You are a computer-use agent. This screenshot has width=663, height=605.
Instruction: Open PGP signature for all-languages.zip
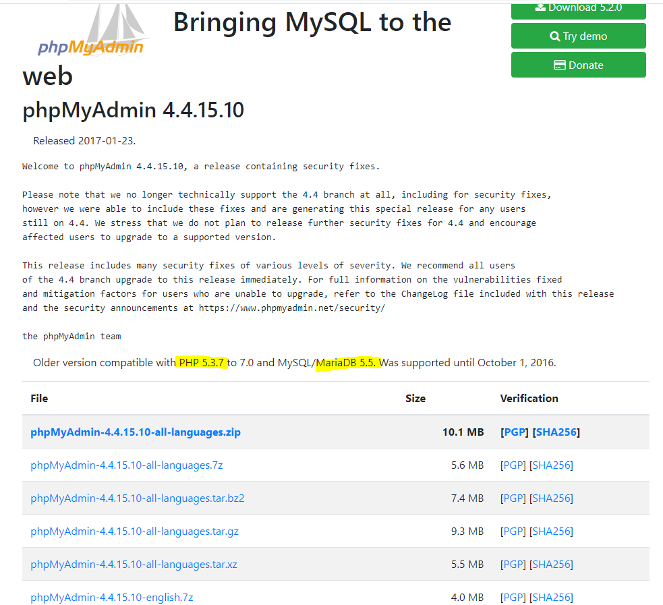tap(514, 432)
